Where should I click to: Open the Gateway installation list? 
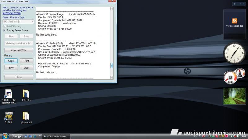(19, 43)
